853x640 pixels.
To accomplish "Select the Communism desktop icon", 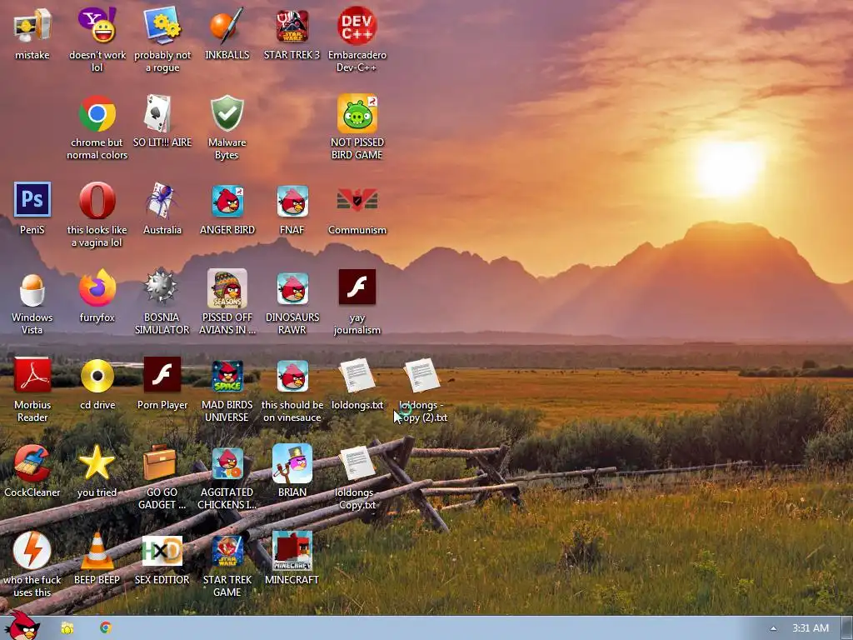I will click(x=357, y=201).
